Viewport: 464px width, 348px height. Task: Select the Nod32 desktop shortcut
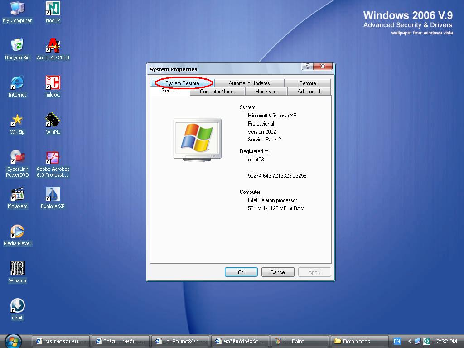pos(53,12)
